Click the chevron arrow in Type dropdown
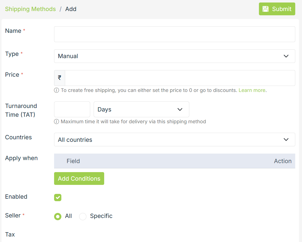The height and width of the screenshot is (242, 302). click(286, 56)
